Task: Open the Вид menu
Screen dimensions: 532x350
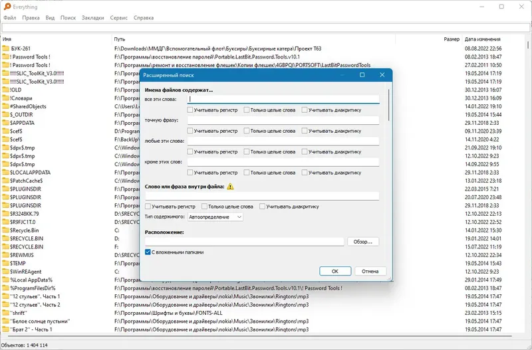Action: click(x=50, y=18)
